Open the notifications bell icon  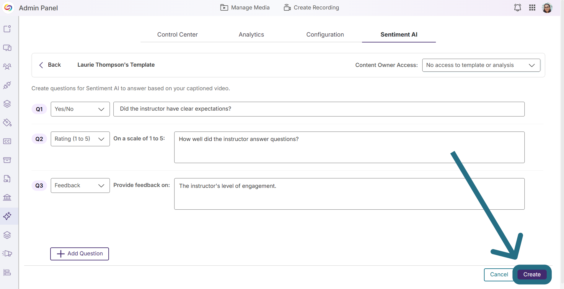pyautogui.click(x=517, y=8)
